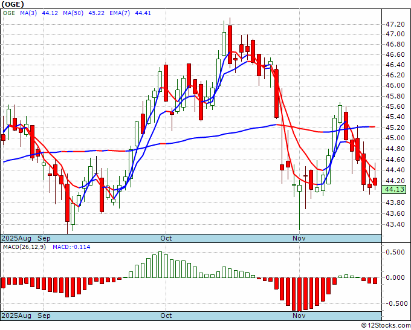Click the EMA(7) value 44.41

tap(143, 13)
